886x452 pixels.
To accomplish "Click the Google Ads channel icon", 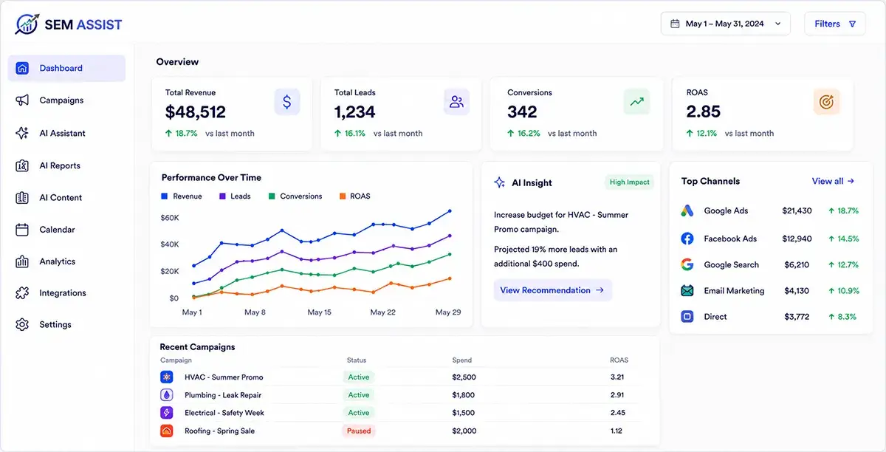I will click(x=687, y=210).
